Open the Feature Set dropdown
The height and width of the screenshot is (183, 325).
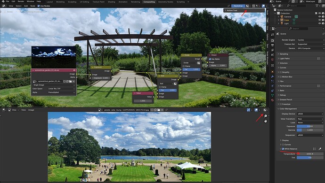[310, 44]
